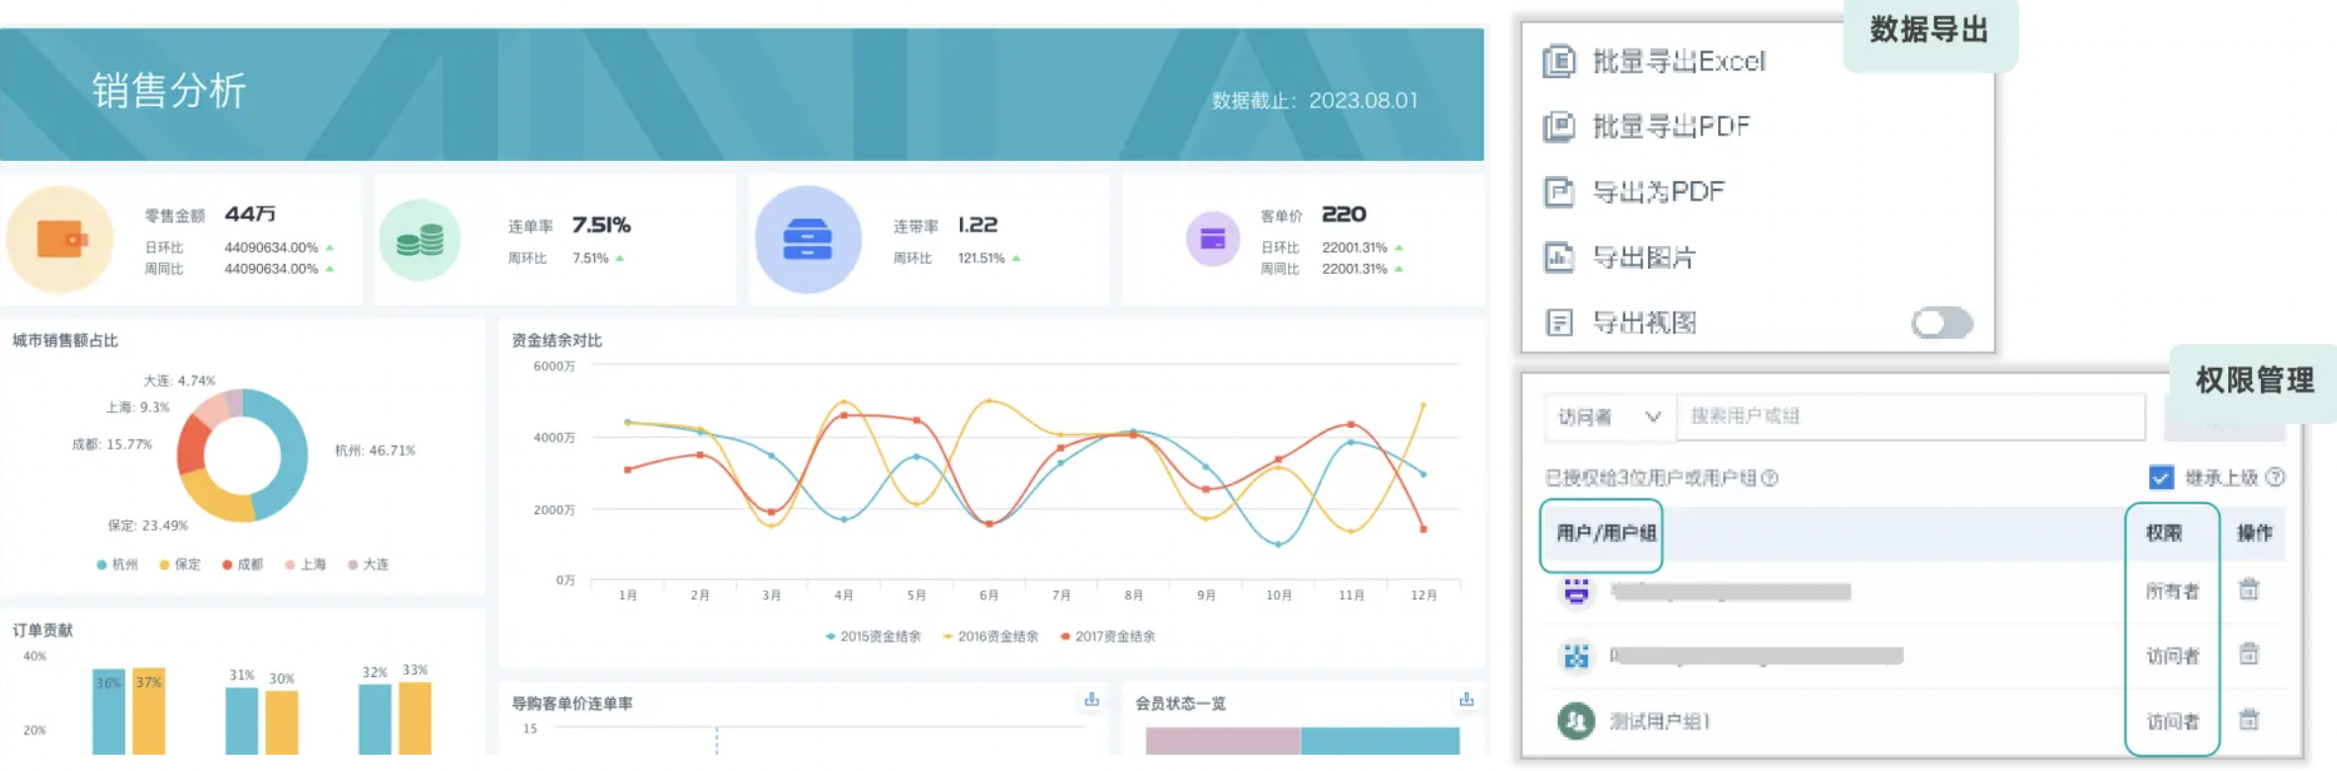Click the 导购客单价连单率 panel title

[x=572, y=703]
